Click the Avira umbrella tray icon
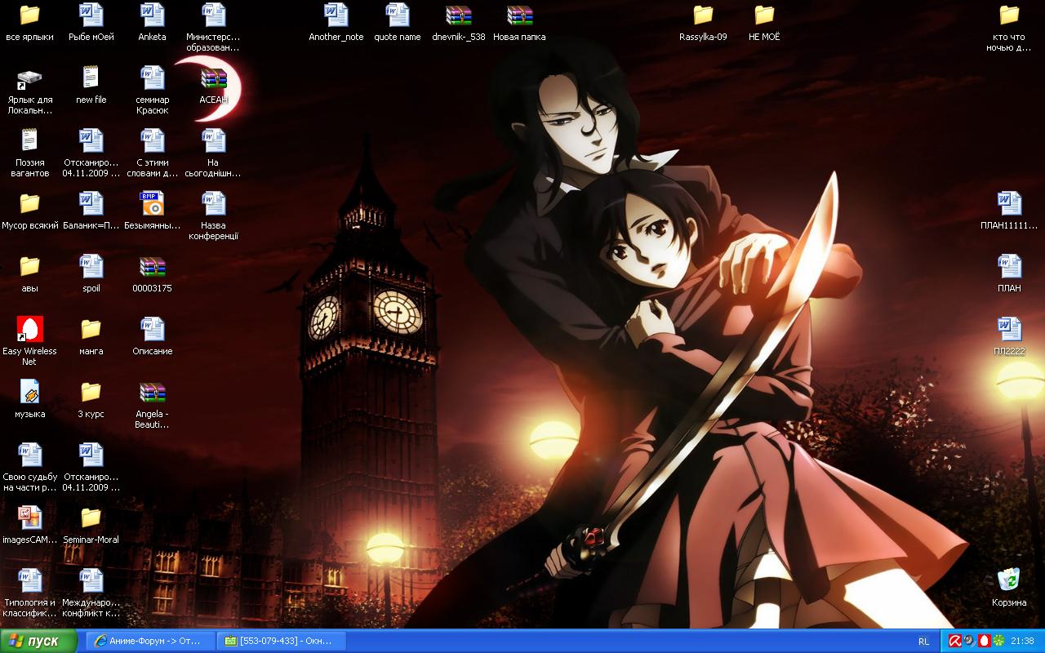 click(x=954, y=642)
